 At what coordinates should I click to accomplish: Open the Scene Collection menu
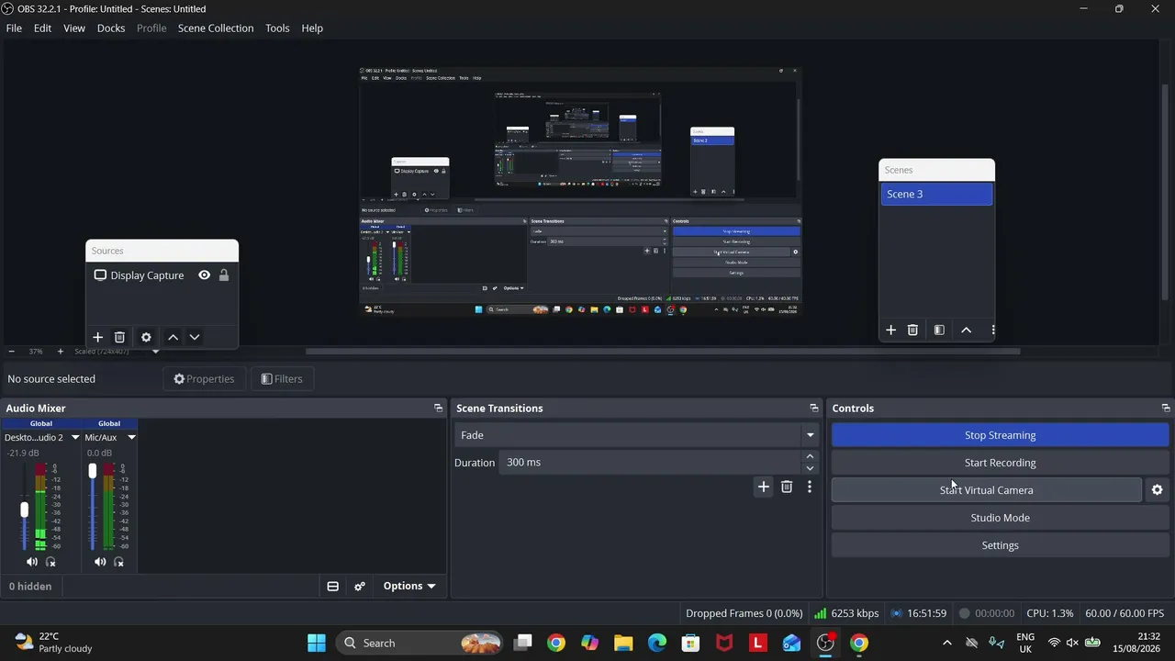pyautogui.click(x=216, y=28)
